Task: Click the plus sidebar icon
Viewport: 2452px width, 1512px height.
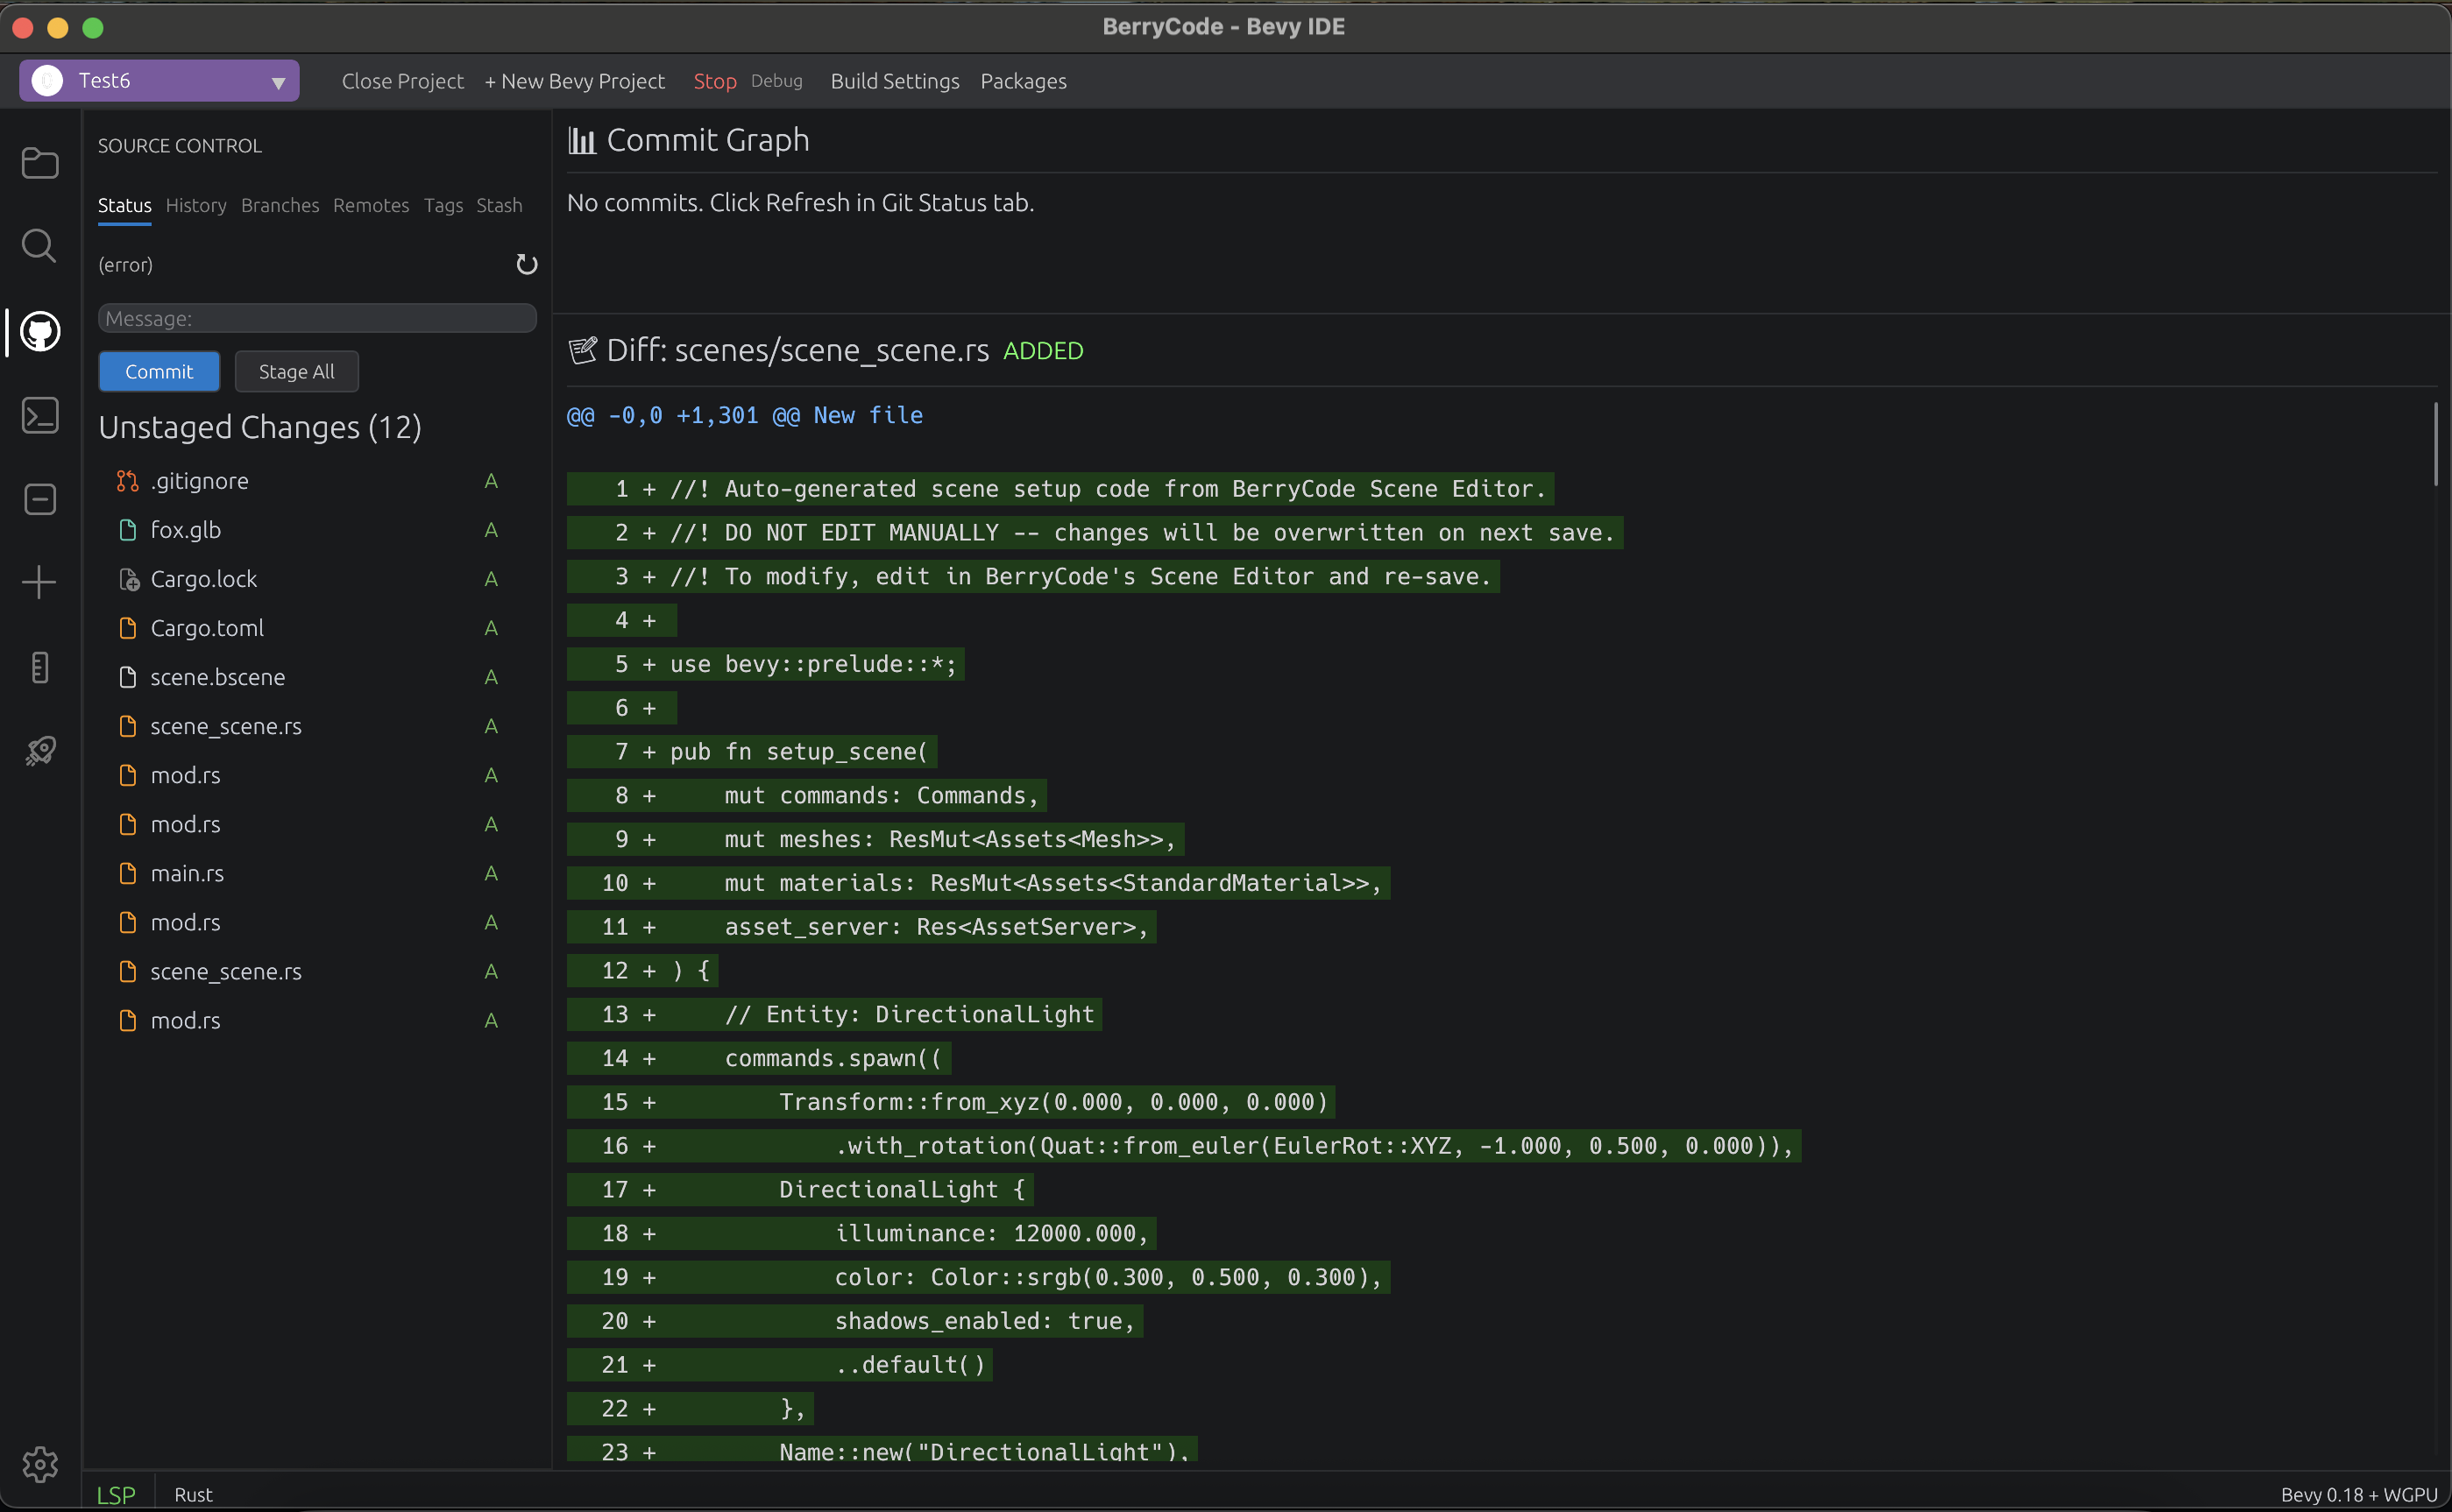Action: pos(40,583)
